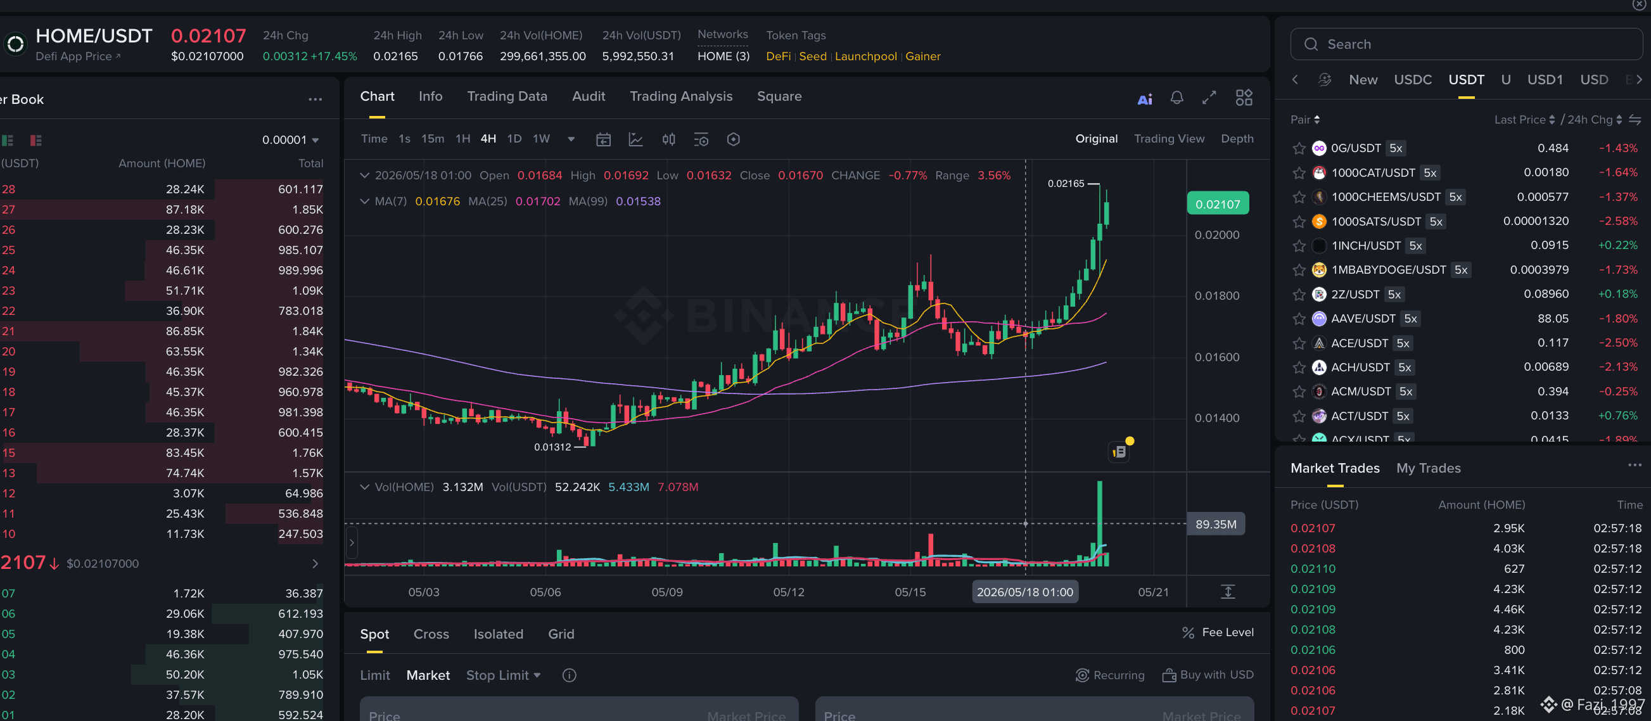Click the chart auto-scale icon

(x=1227, y=592)
